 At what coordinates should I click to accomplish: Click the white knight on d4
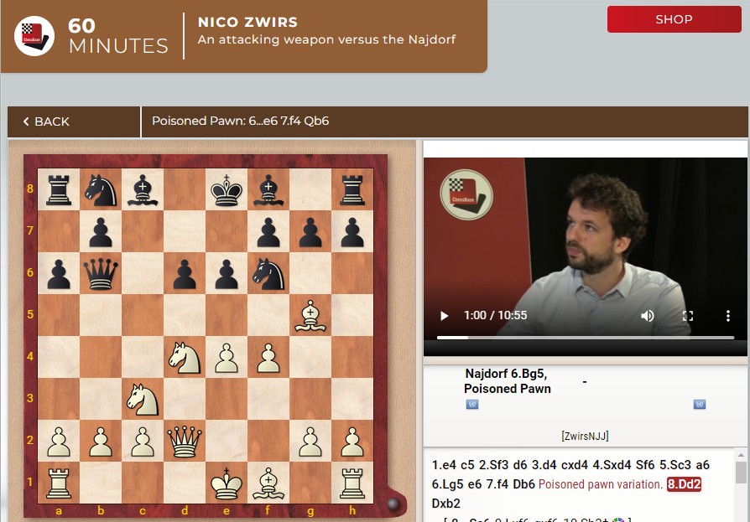[x=185, y=357]
